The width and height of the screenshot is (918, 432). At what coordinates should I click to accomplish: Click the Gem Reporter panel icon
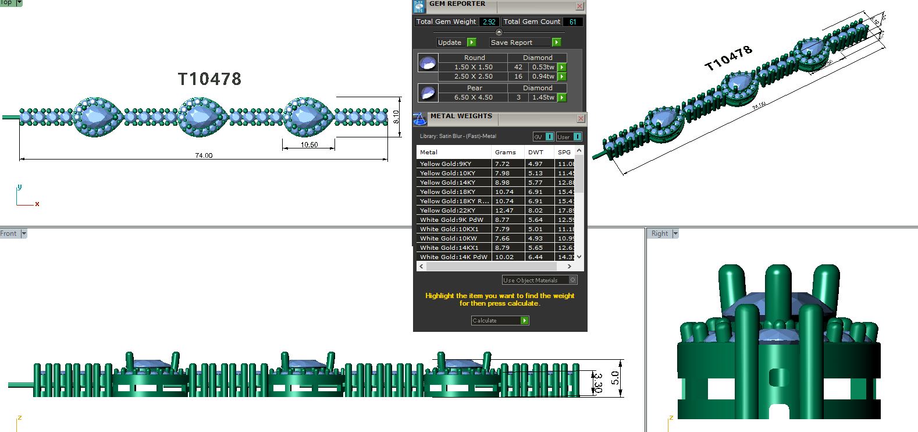[x=419, y=6]
